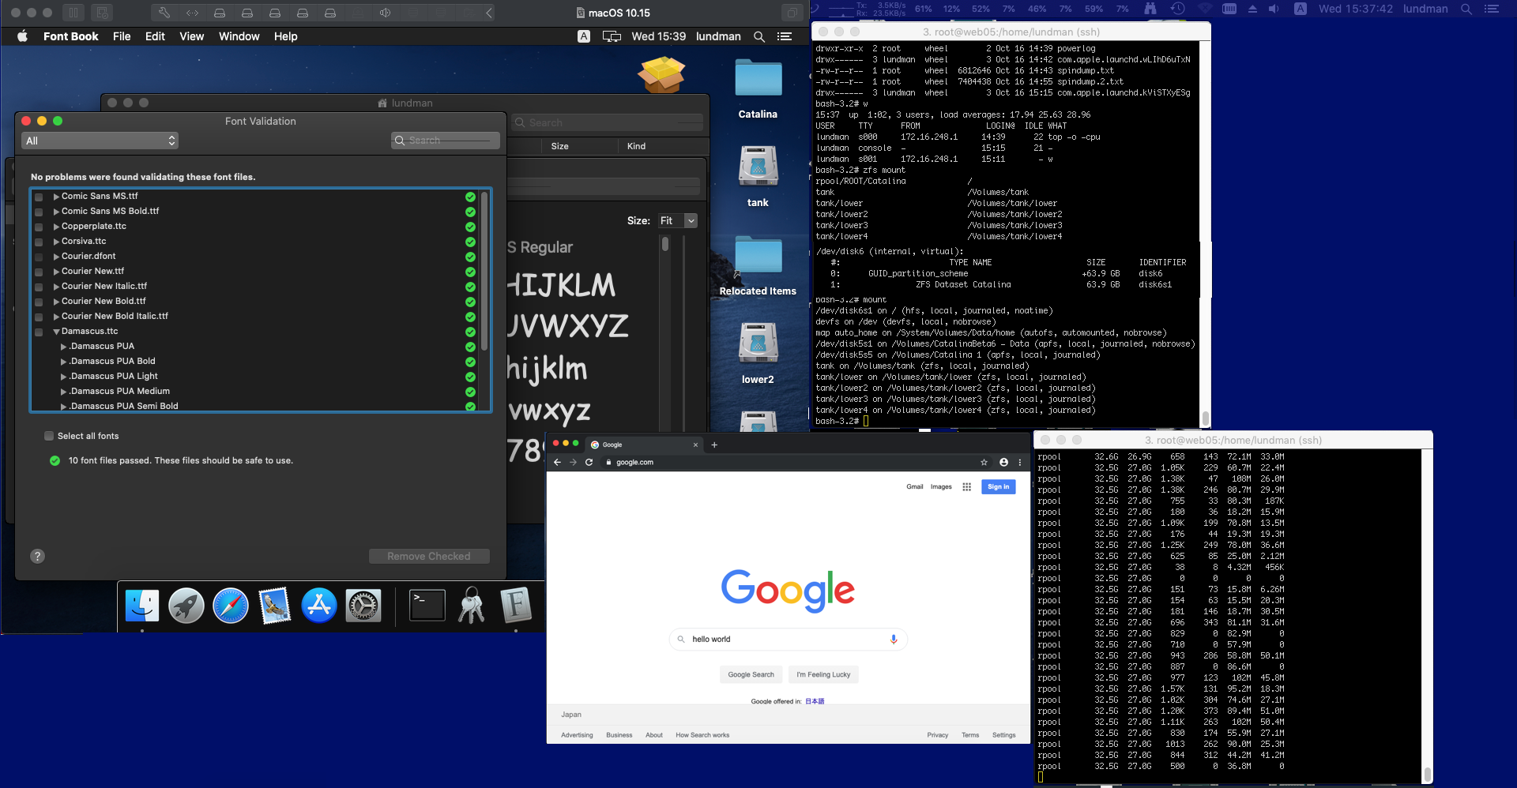The image size is (1517, 788).
Task: Reload the Google page in Chrome
Action: coord(589,462)
